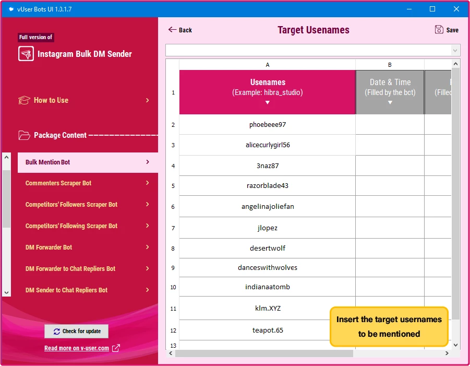This screenshot has width=470, height=366.
Task: Expand Competitors' Followers Scraper Bot arrow
Action: [148, 204]
